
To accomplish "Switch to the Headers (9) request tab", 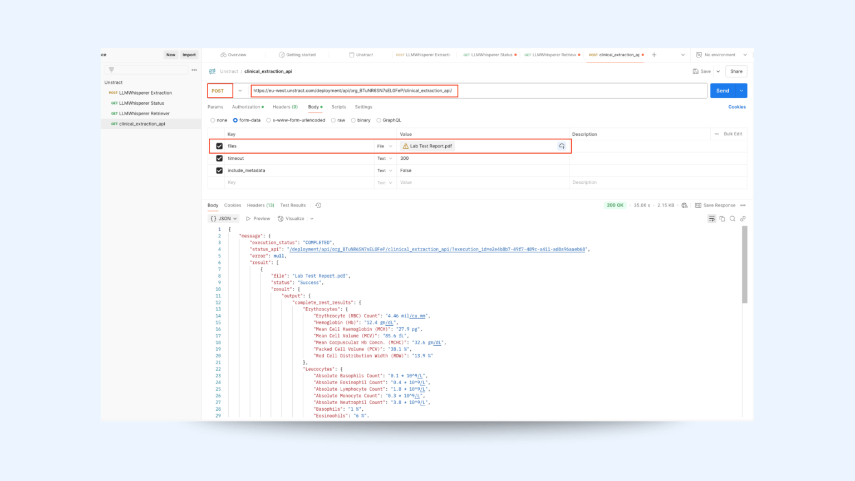I will tap(285, 107).
